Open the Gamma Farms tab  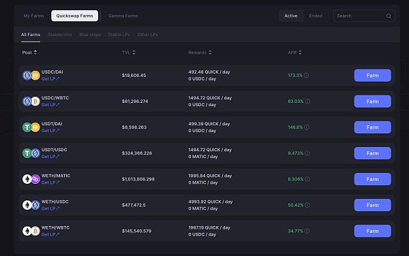click(x=123, y=16)
